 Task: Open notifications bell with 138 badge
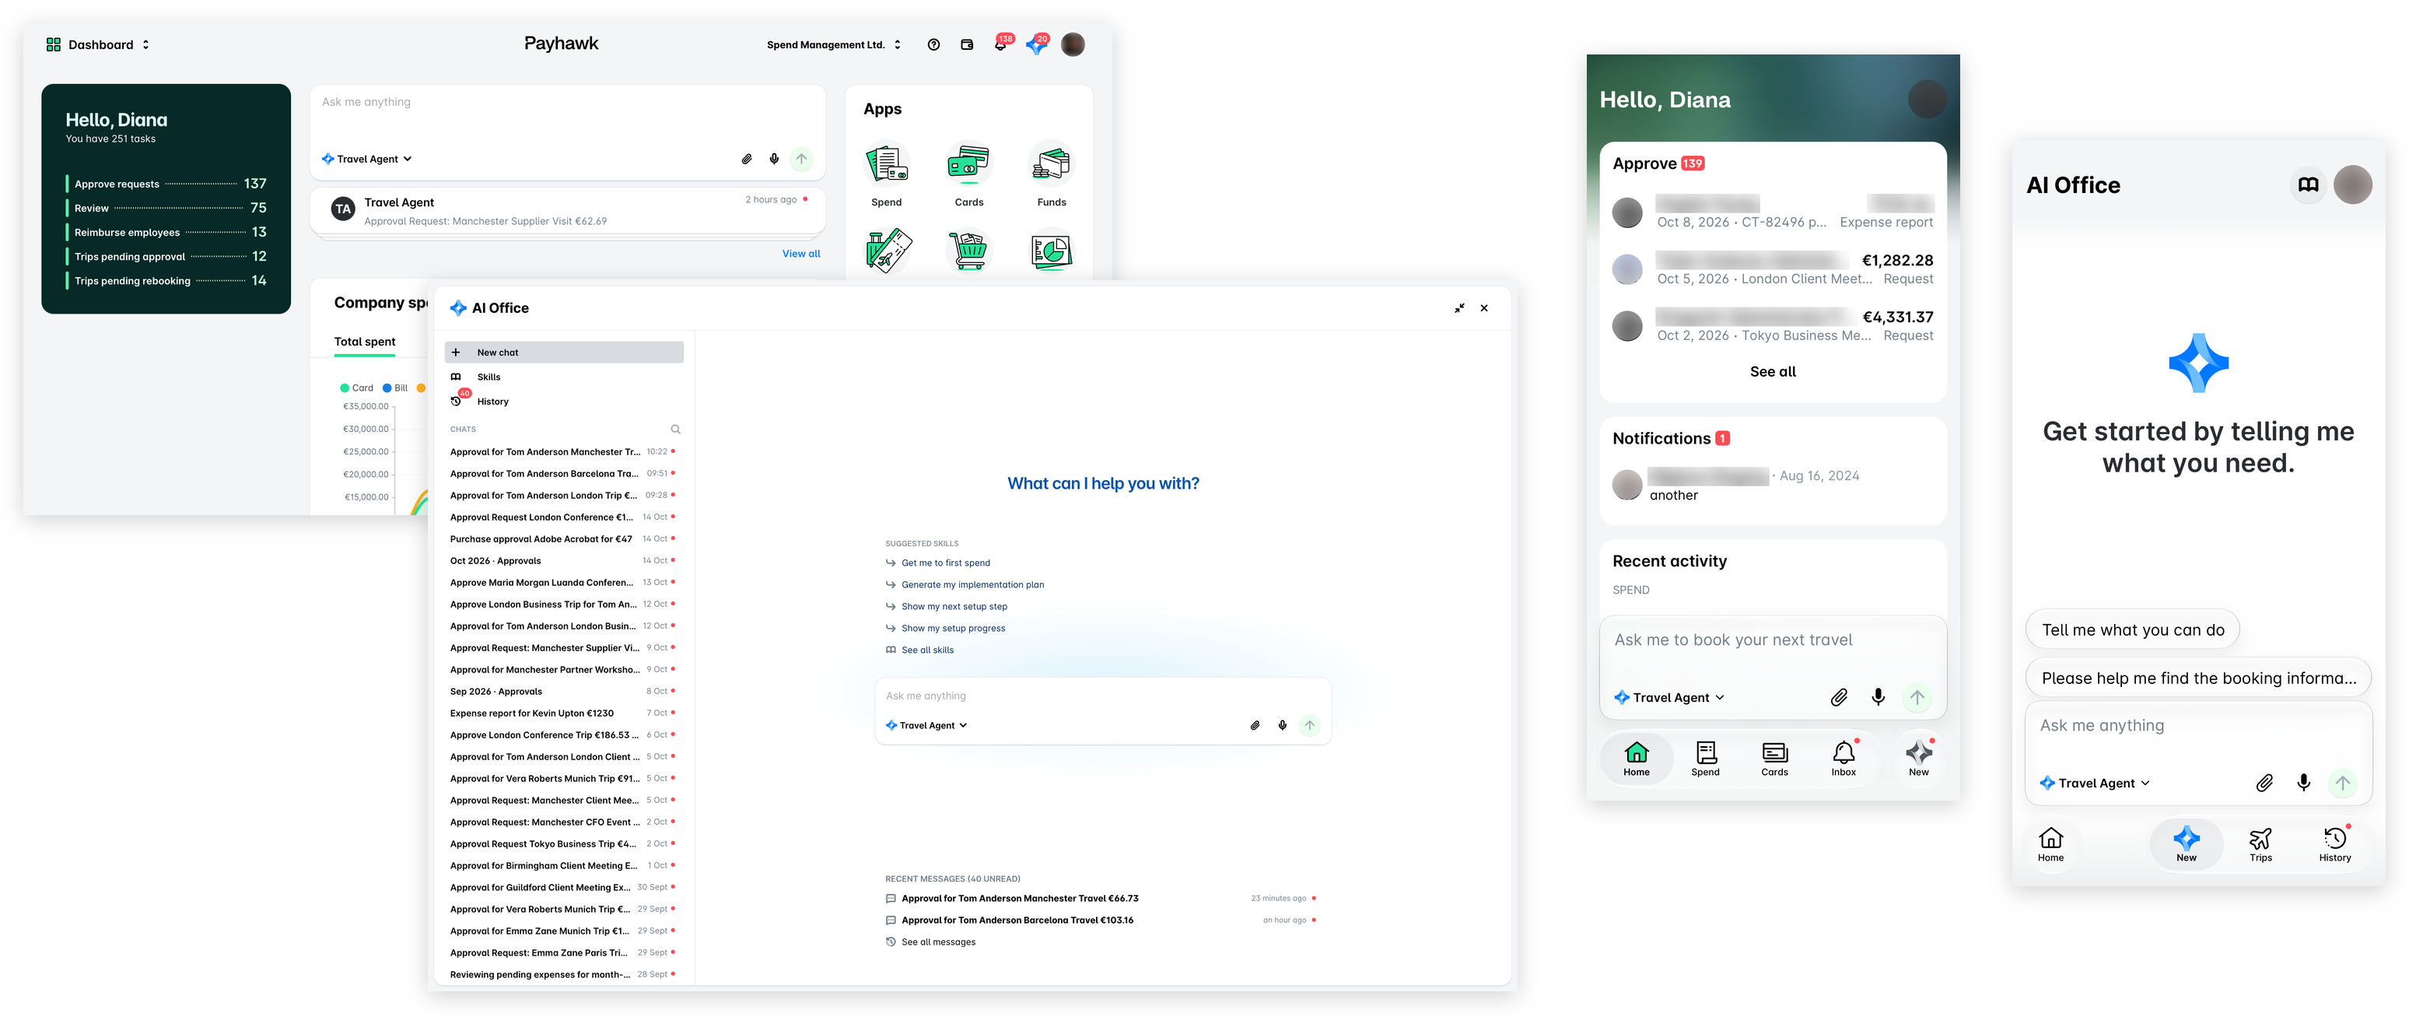[1000, 44]
